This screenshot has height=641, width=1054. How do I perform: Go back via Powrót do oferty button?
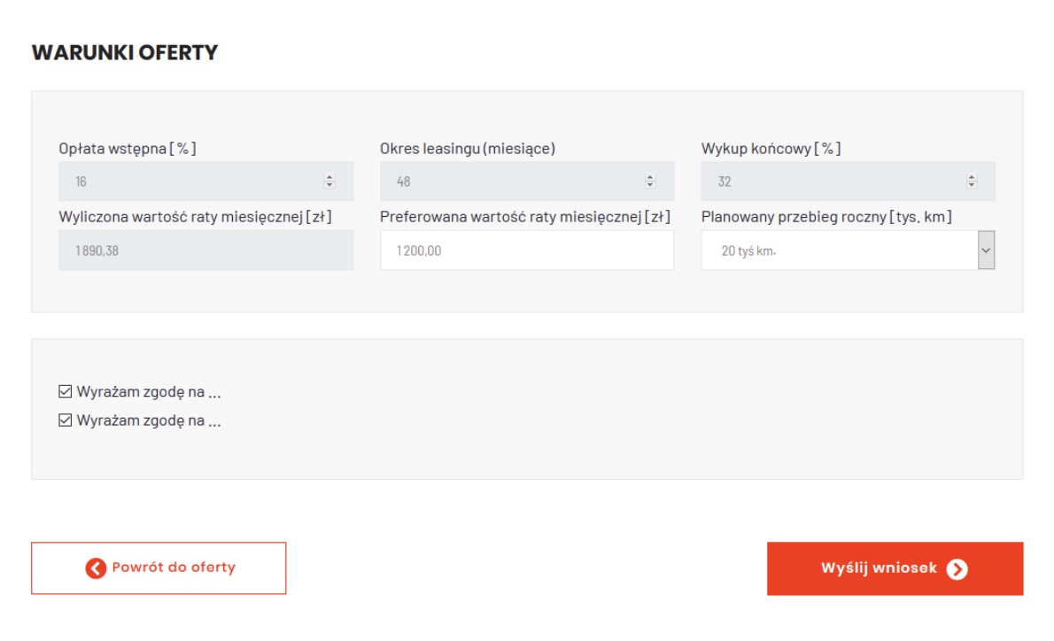point(159,568)
